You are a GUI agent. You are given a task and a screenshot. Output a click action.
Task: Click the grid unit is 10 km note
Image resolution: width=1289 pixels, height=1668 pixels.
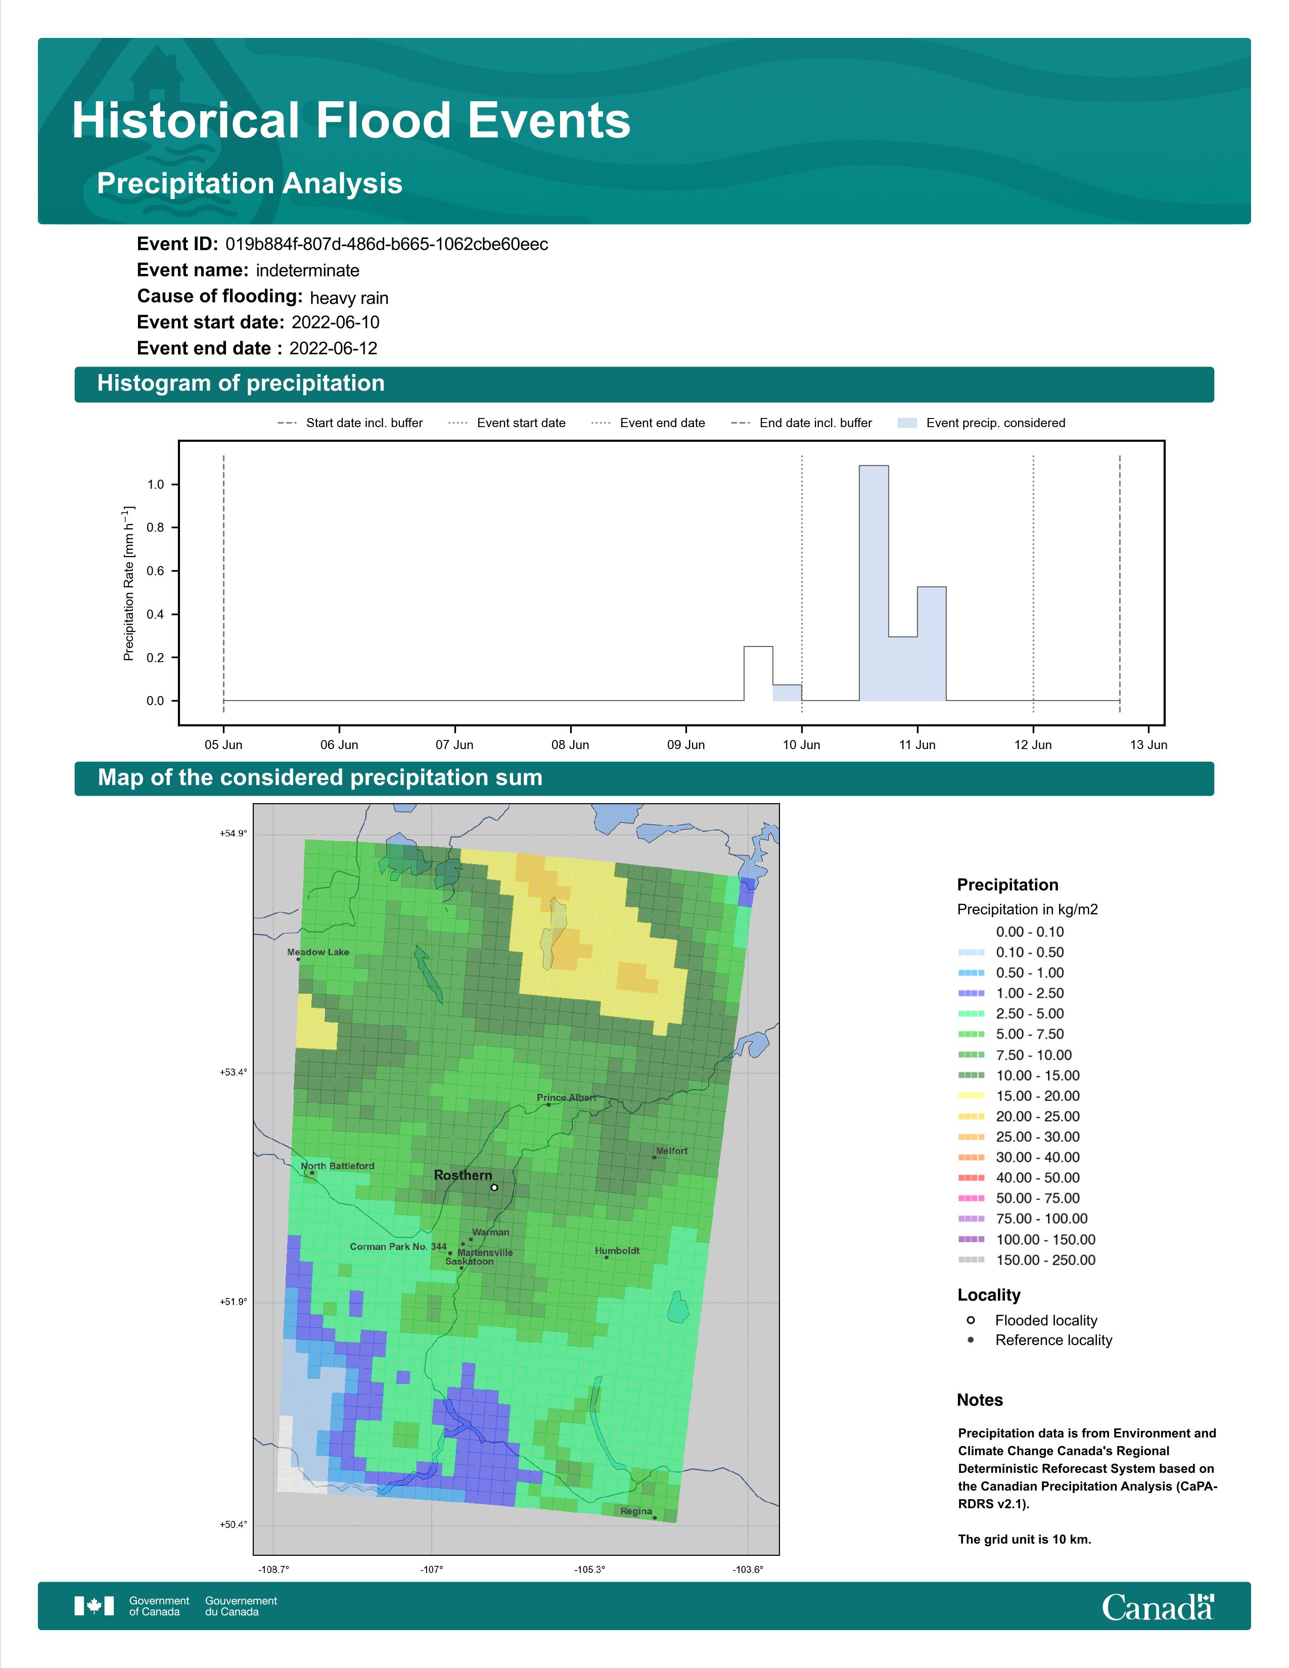point(1025,1539)
